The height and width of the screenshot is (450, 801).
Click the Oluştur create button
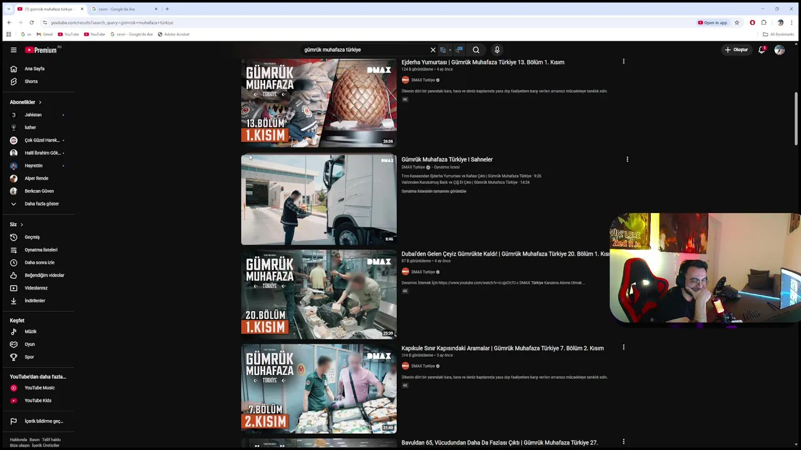(x=737, y=50)
